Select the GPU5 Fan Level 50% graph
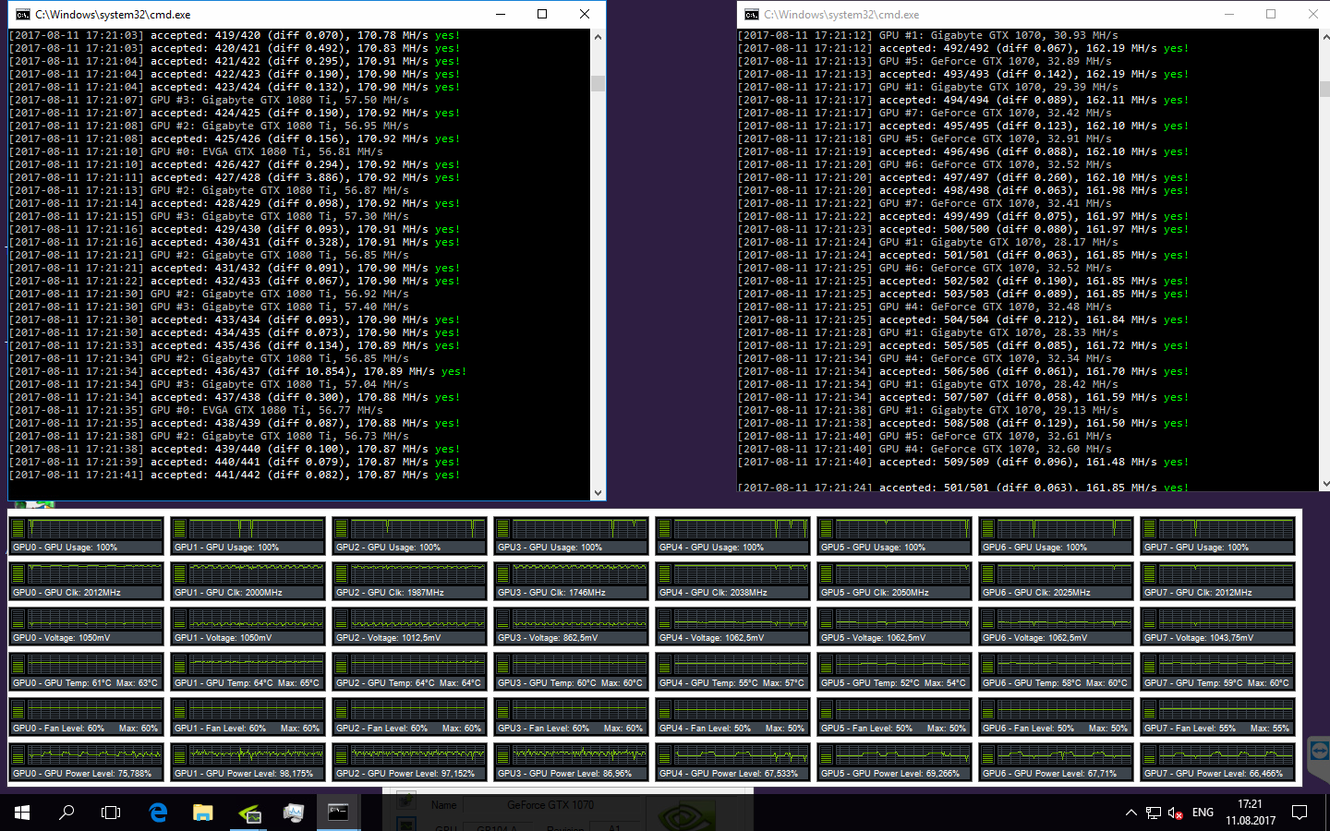 (x=895, y=716)
